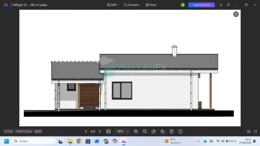Open the hamburger menu
Image resolution: width=260 pixels, height=146 pixels.
(x=221, y=5)
